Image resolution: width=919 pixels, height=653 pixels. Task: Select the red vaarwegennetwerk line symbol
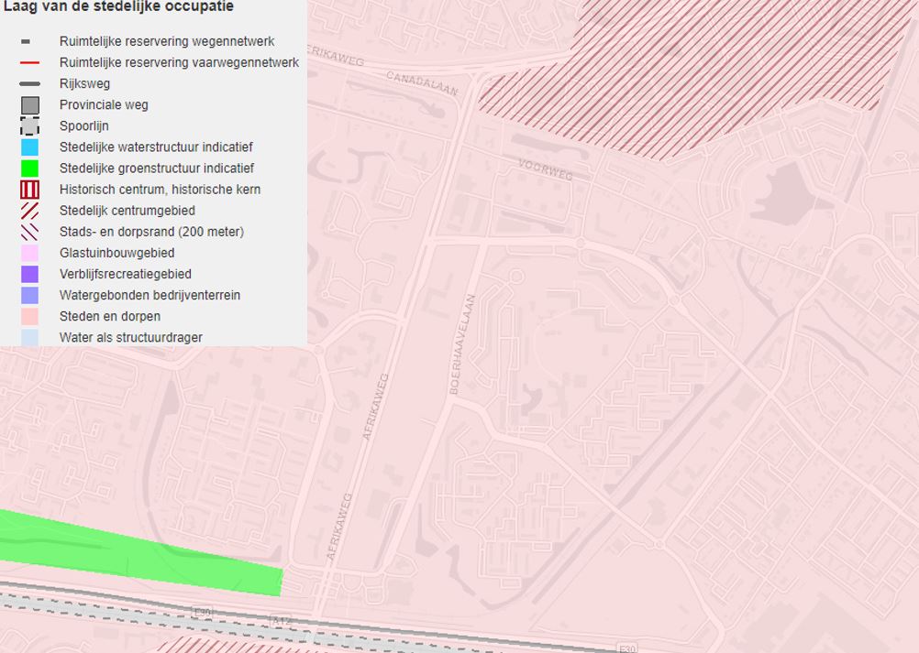coord(29,63)
